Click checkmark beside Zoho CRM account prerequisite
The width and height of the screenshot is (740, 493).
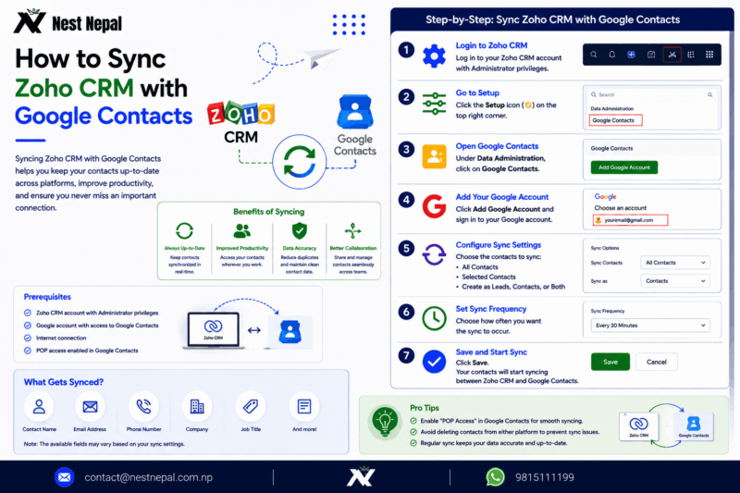(x=28, y=313)
